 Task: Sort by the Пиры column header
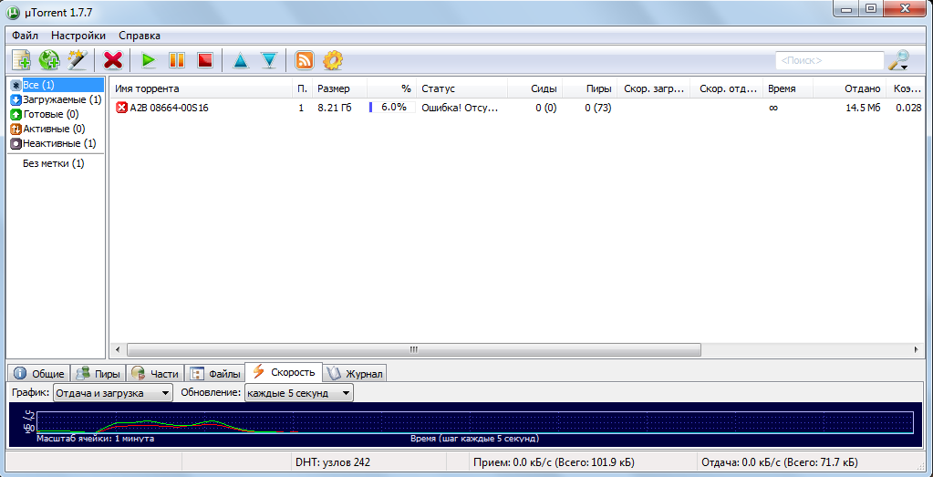coord(589,88)
